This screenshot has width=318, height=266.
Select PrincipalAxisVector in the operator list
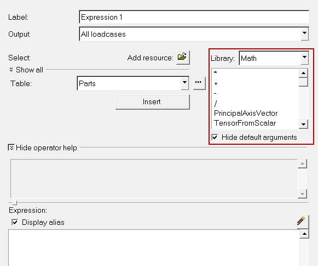coord(246,113)
